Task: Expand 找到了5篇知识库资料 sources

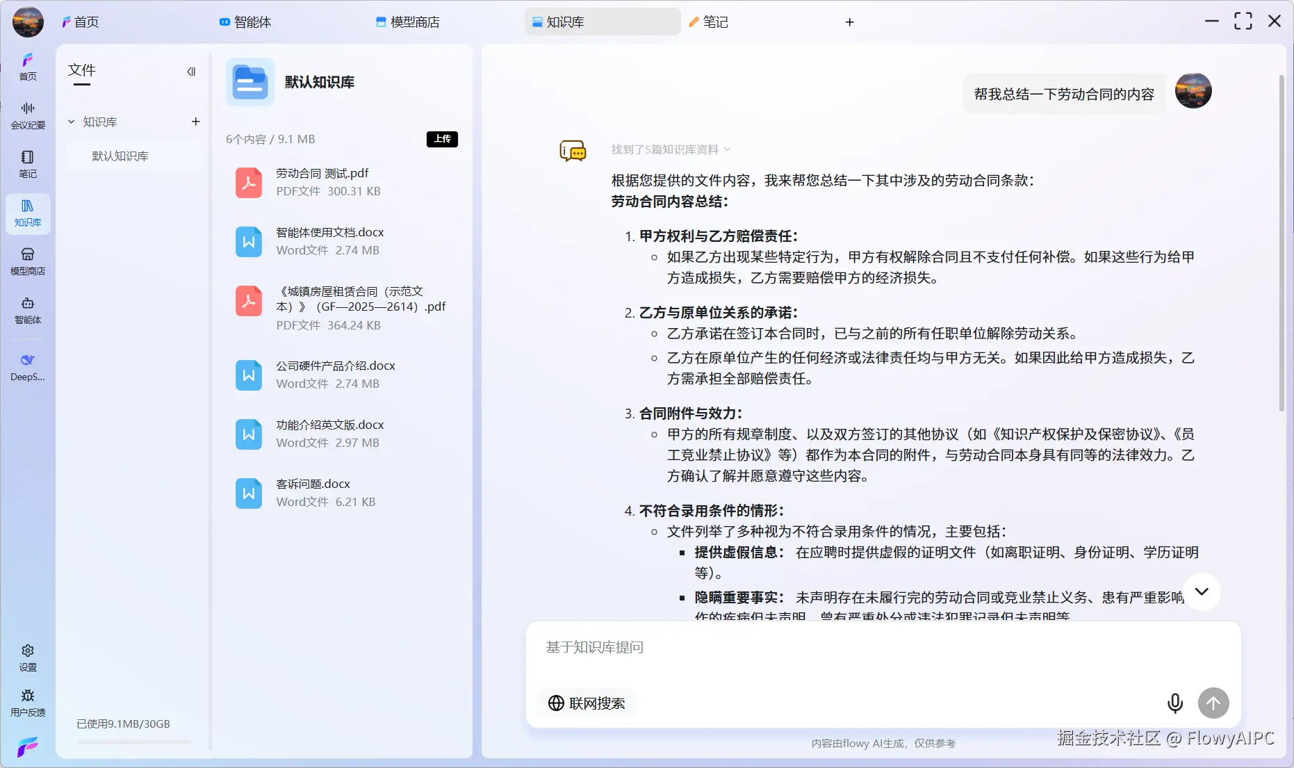Action: [x=671, y=149]
